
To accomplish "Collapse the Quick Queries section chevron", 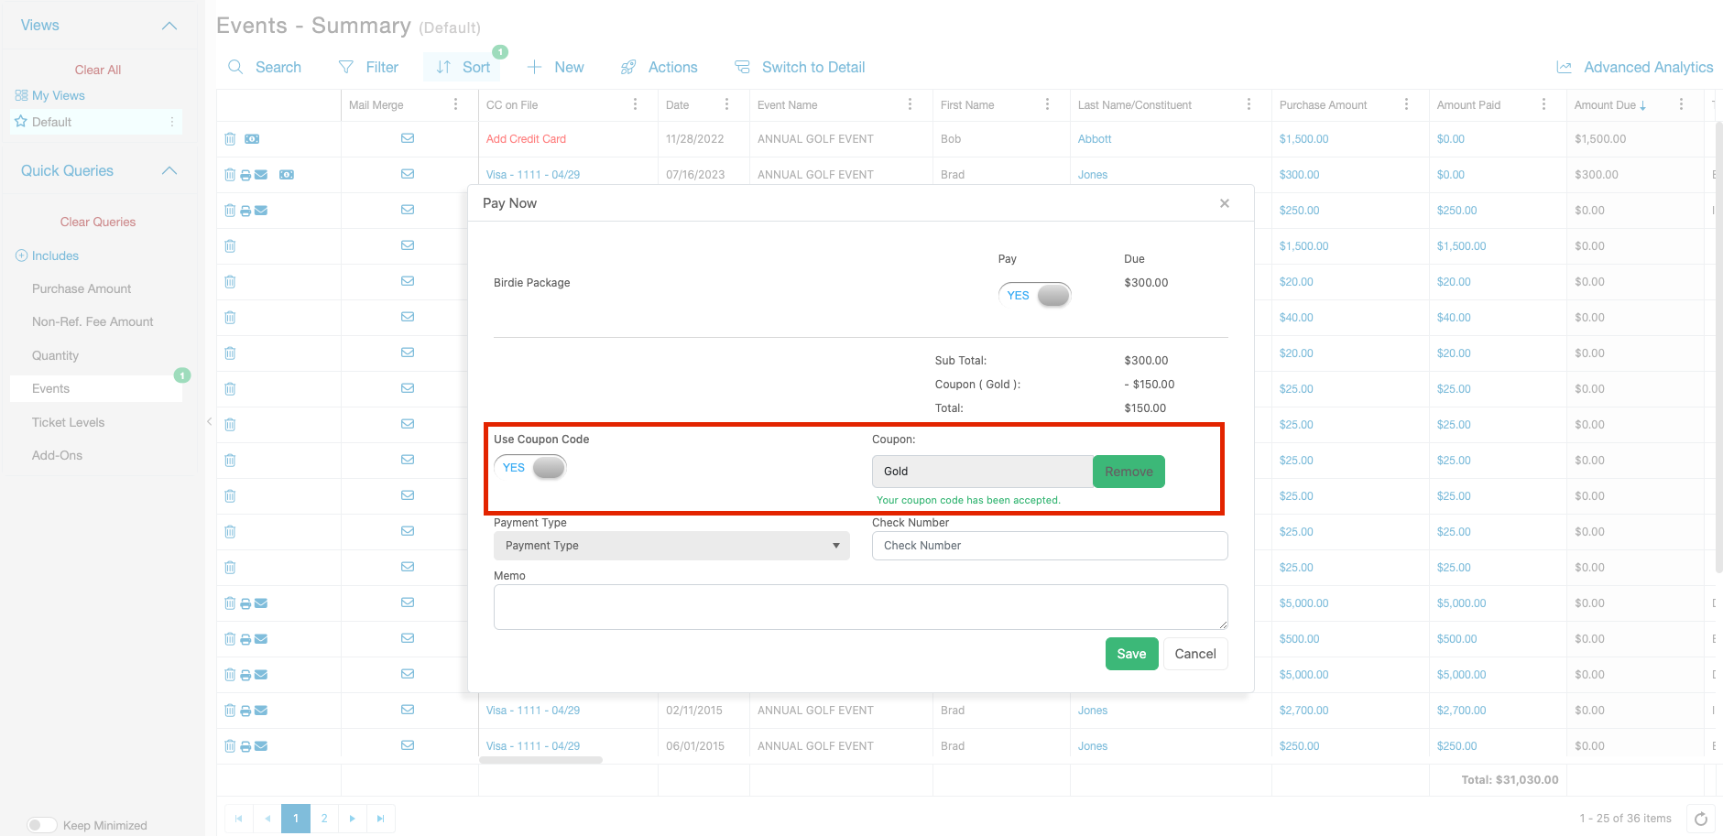I will click(169, 171).
